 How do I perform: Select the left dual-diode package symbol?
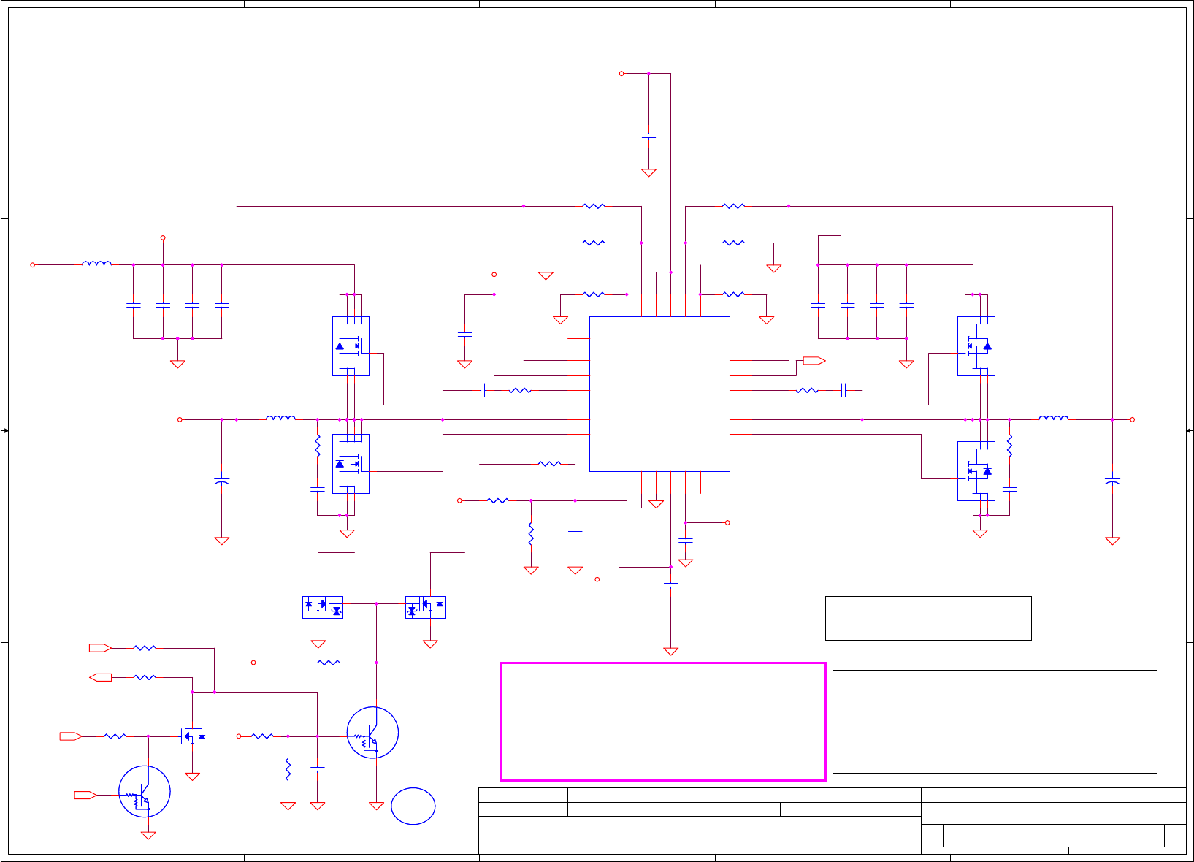coord(323,607)
